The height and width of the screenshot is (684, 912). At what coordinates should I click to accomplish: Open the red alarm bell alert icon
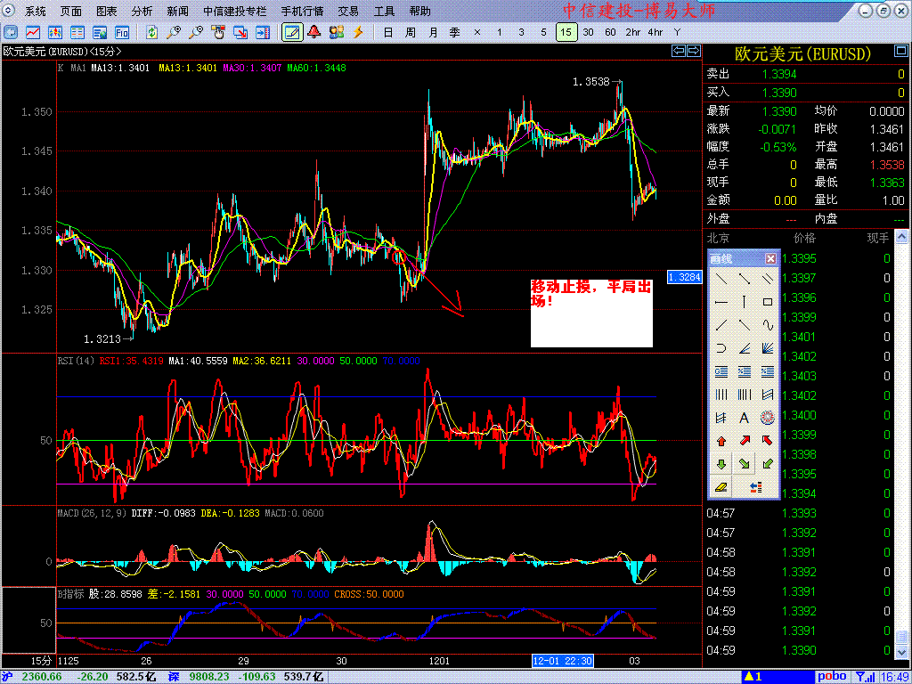point(314,32)
